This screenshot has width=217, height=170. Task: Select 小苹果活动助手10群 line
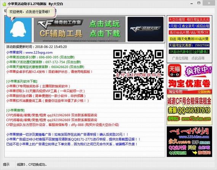pyautogui.click(x=40, y=57)
